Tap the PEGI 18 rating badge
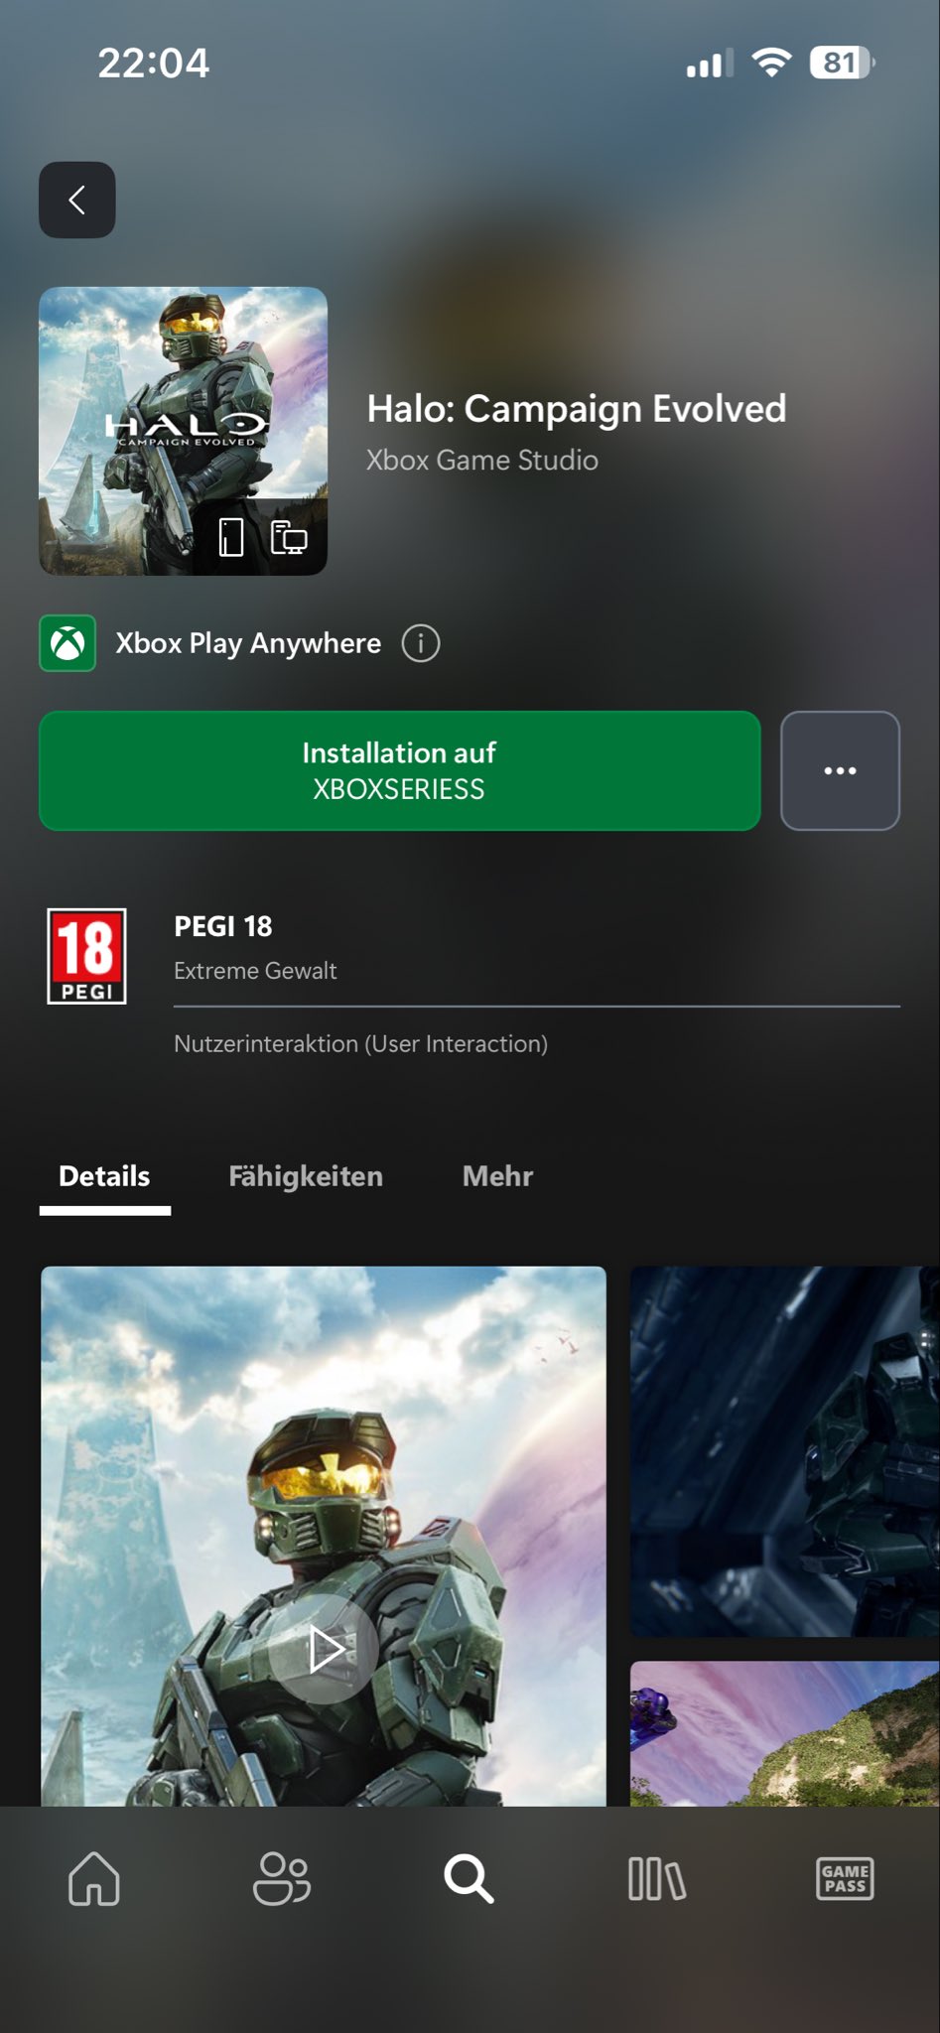 [x=86, y=956]
